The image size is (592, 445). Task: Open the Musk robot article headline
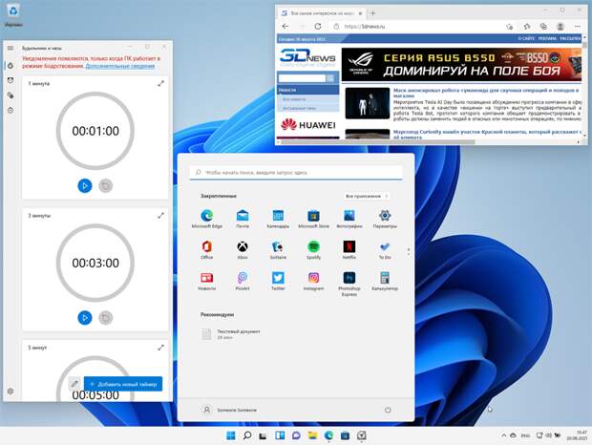486,93
